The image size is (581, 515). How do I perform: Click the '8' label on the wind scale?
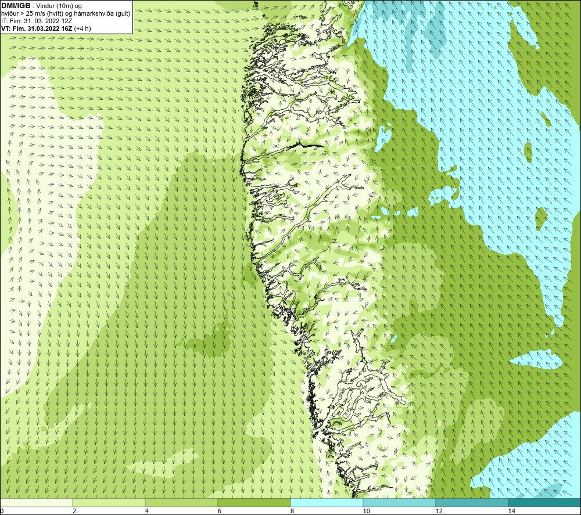tap(292, 512)
